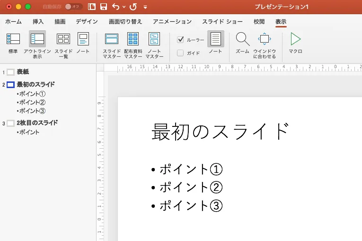Click 表紙 outline title
The image size is (362, 241).
click(x=23, y=72)
